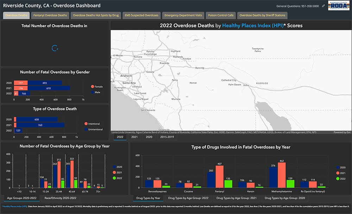352x214 pixels.
Task: Open the Fentanyl Overdose Deaths tab
Action: click(x=50, y=15)
